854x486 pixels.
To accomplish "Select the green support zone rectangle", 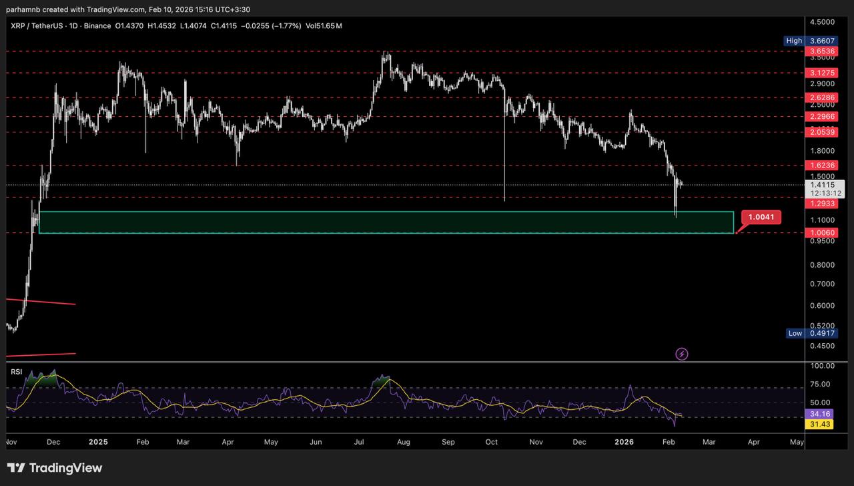I will [386, 222].
